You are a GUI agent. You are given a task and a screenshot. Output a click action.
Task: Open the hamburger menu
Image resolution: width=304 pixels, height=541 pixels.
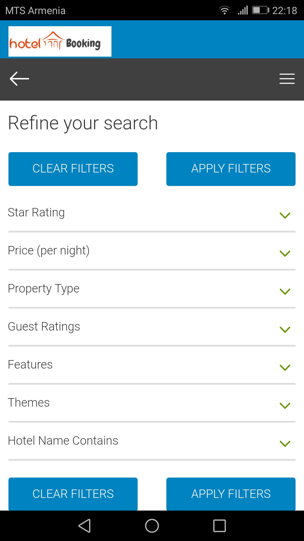point(287,79)
